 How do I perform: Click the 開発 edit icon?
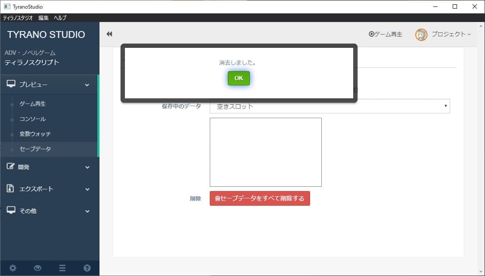[11, 166]
